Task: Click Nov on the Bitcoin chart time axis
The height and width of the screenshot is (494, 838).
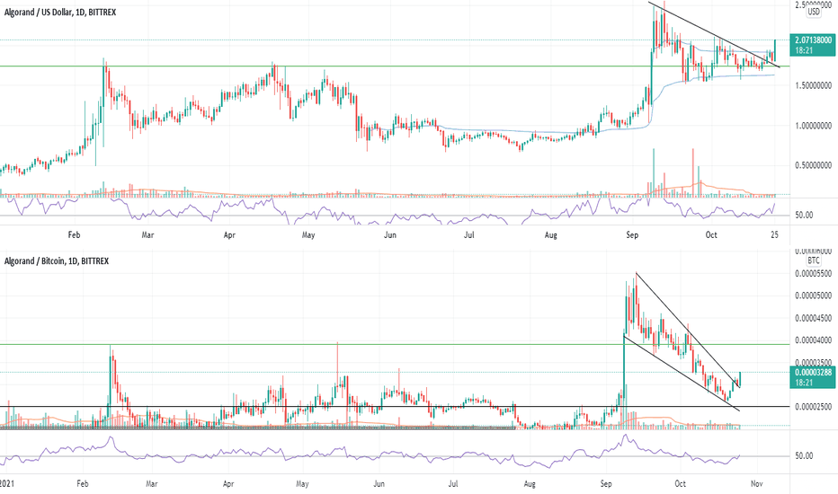Action: [x=757, y=484]
